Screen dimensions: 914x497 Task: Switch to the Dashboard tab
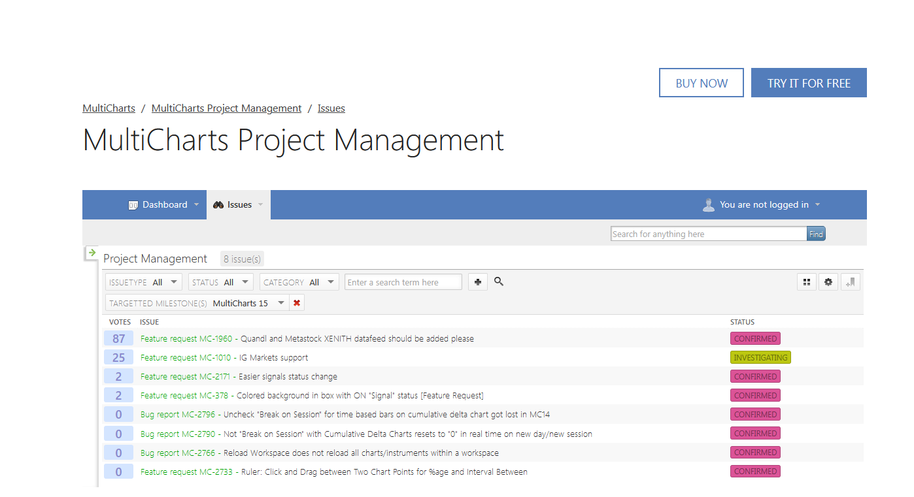click(x=164, y=205)
